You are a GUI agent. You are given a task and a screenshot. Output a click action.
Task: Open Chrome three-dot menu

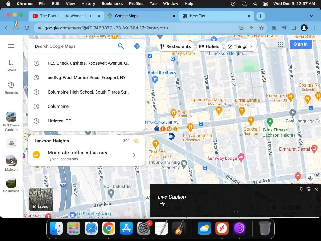(314, 28)
